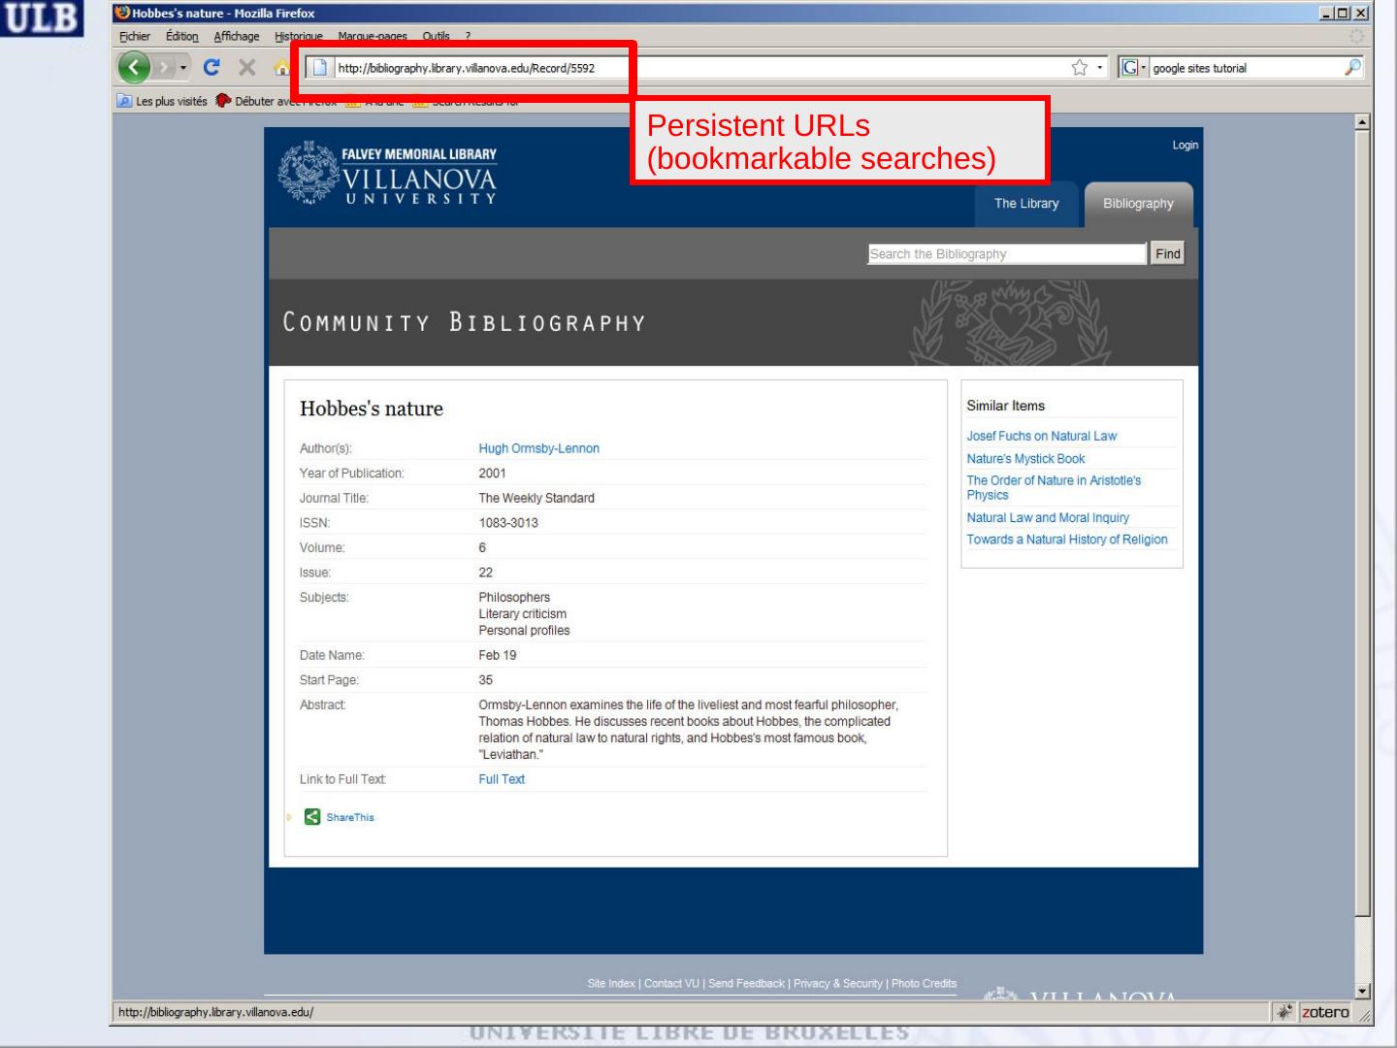Open similar item Nature's Mystick Book

tap(1025, 459)
